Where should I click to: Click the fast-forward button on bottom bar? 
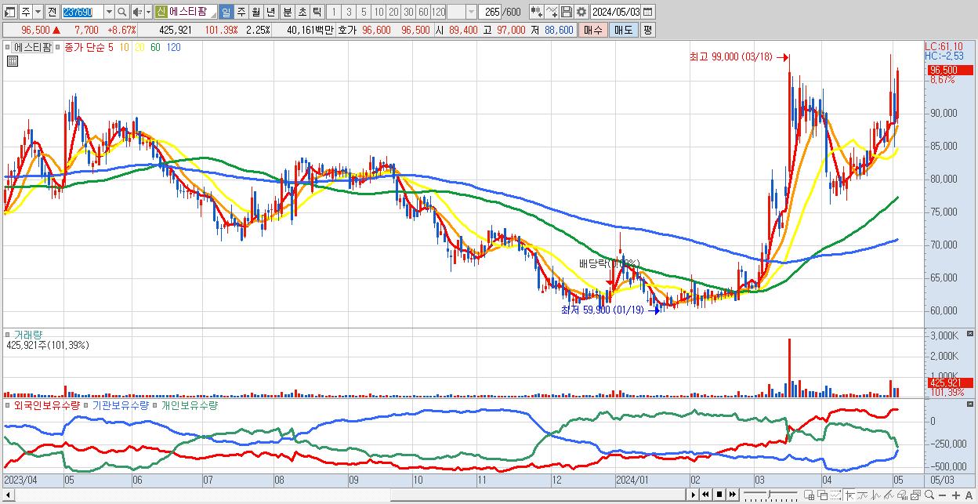(732, 495)
